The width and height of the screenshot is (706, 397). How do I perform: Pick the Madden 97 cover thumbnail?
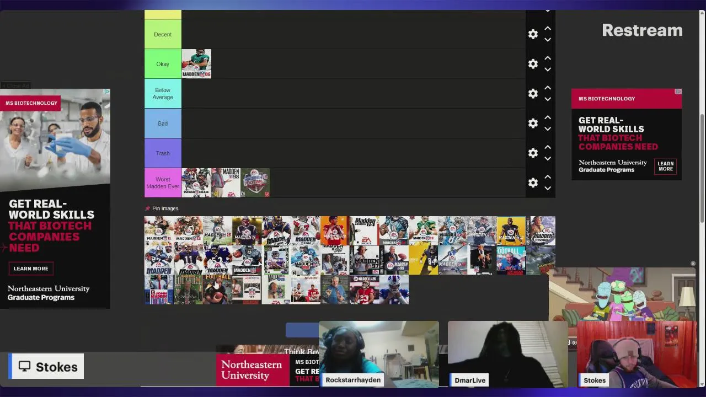tap(364, 260)
